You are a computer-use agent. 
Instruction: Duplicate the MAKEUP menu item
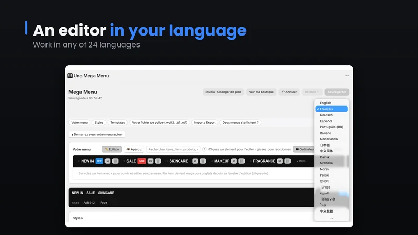tap(234, 161)
